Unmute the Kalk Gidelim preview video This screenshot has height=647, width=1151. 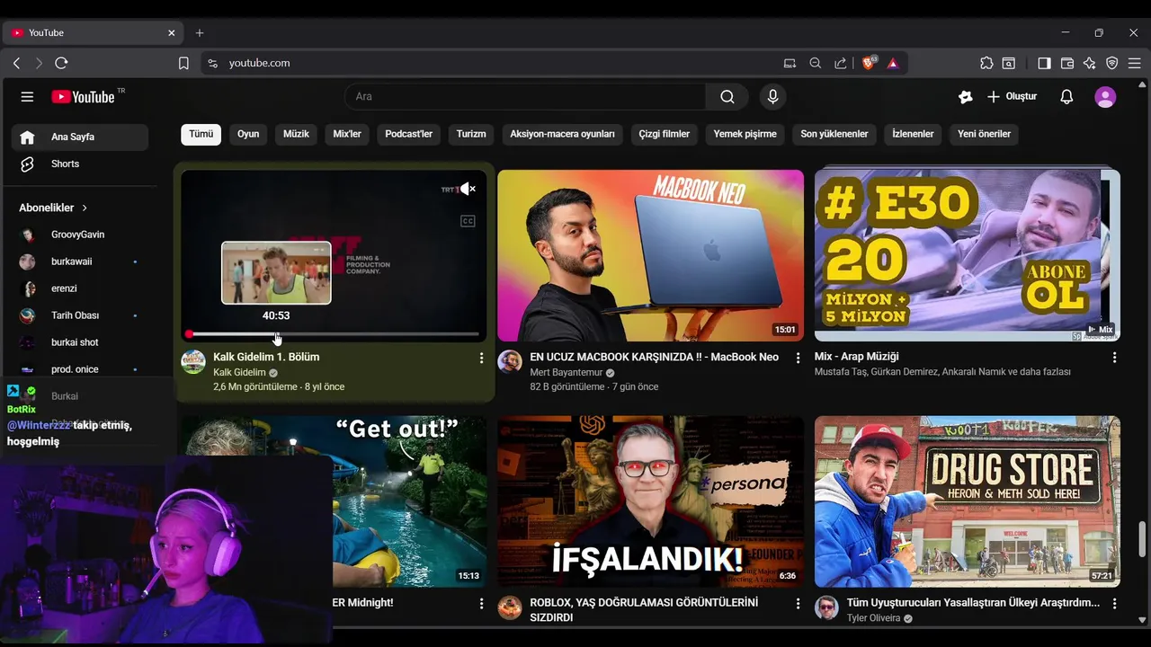point(468,189)
